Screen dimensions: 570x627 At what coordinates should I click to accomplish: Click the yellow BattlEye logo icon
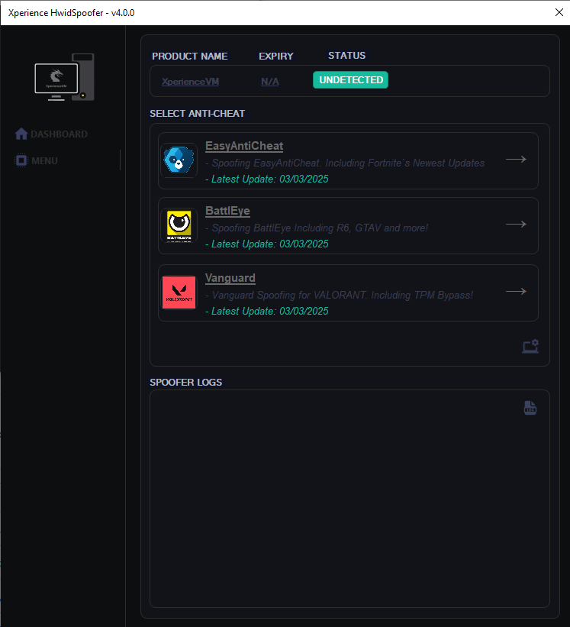click(179, 225)
